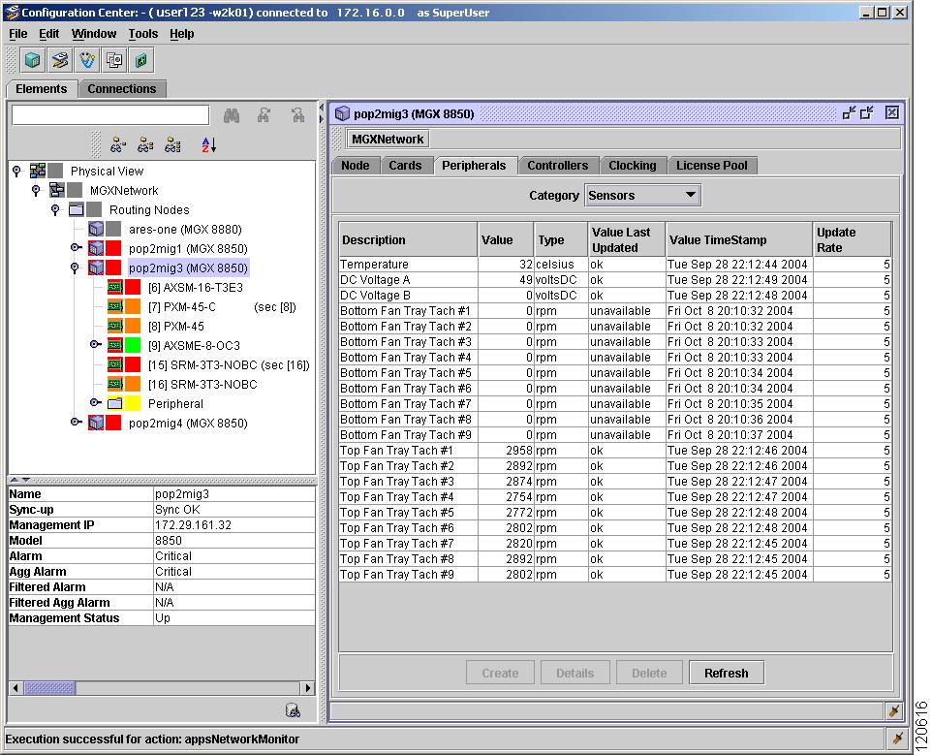Collapse the Physical View tree node
This screenshot has height=755, width=932.
tap(16, 172)
